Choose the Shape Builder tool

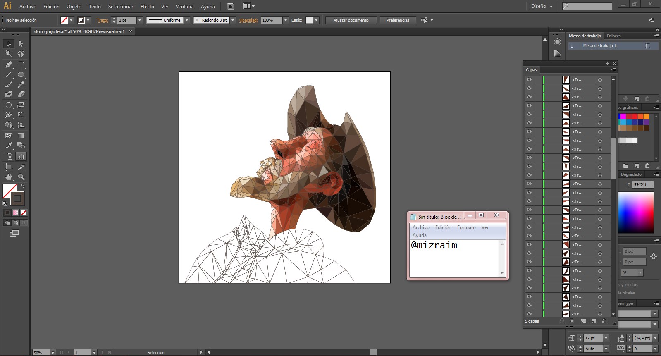9,125
